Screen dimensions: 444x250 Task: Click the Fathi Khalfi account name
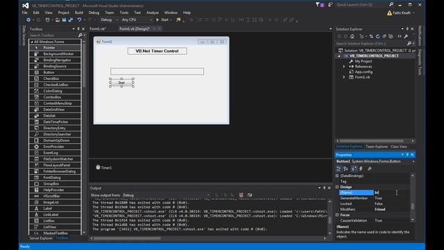402,12
